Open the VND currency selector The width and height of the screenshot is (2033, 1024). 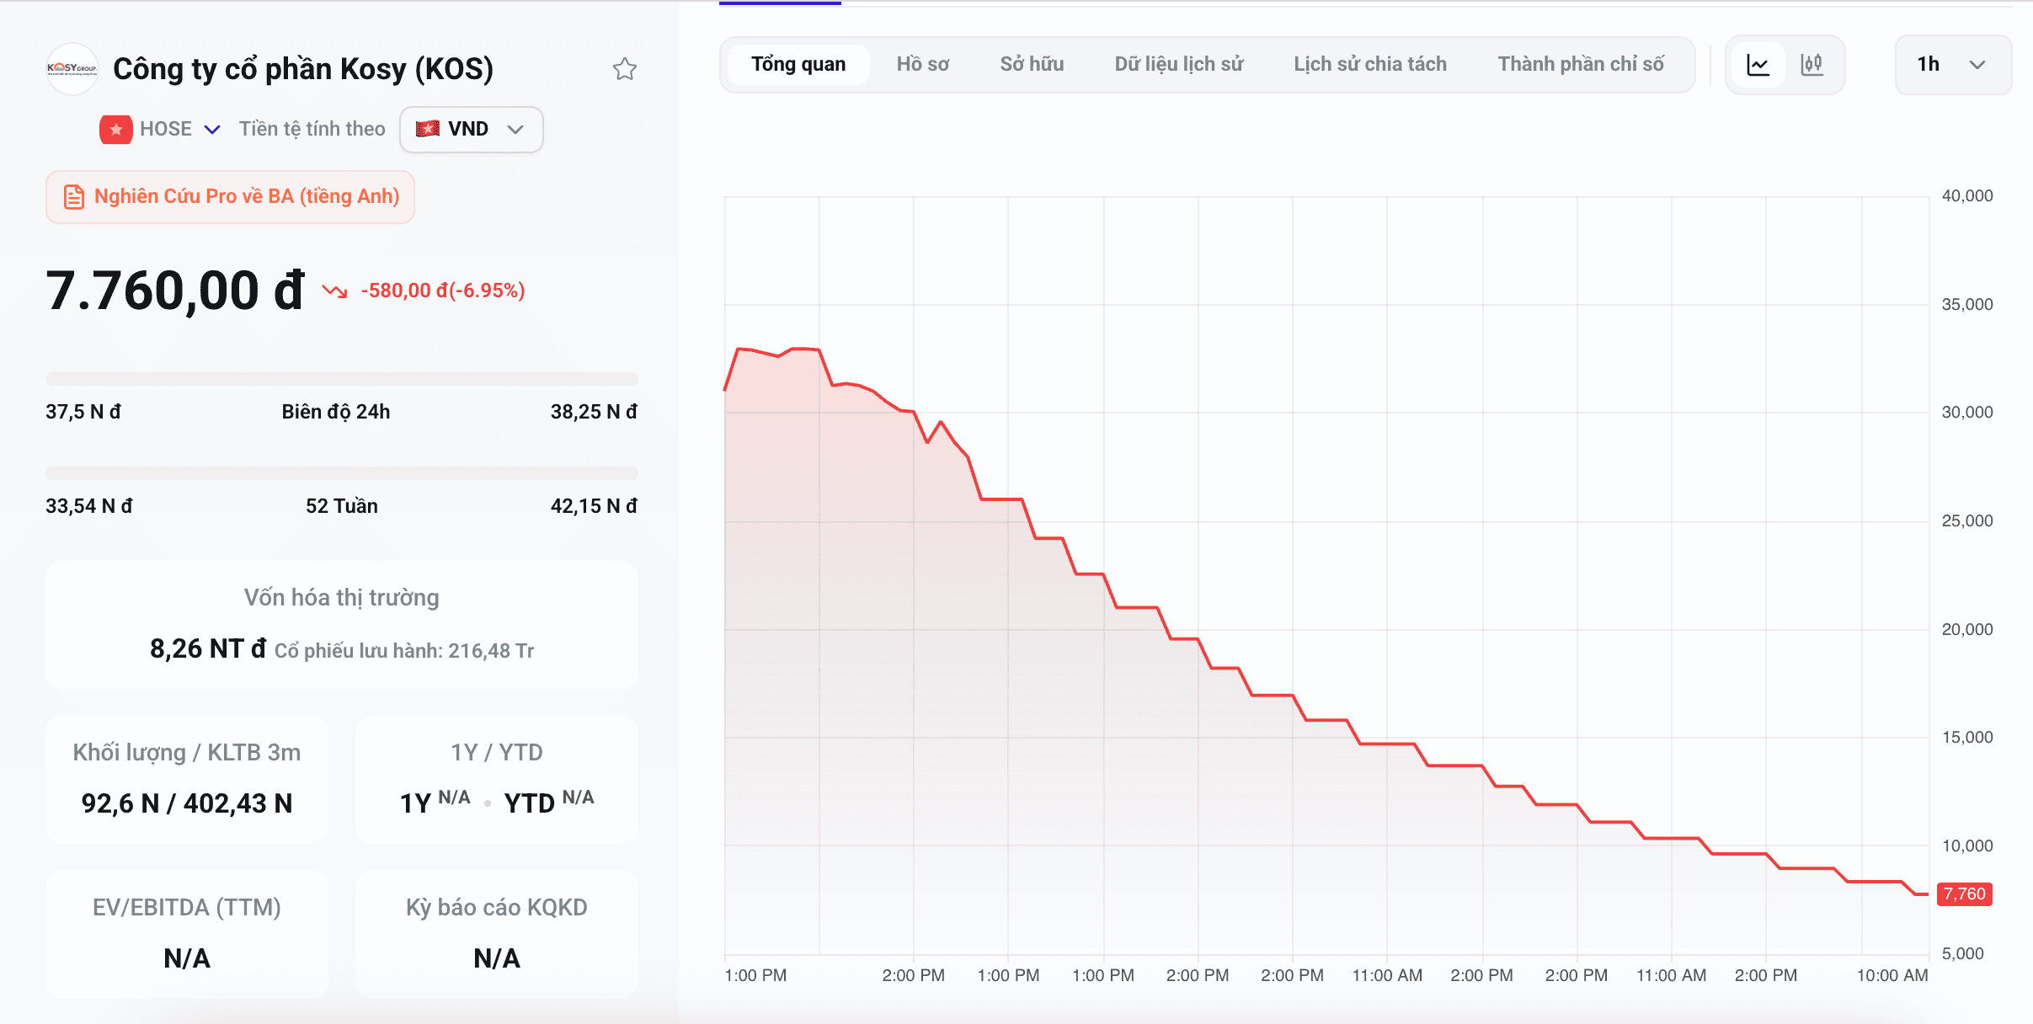471,129
